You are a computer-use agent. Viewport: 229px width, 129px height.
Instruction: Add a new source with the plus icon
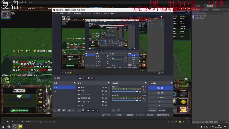point(79,110)
